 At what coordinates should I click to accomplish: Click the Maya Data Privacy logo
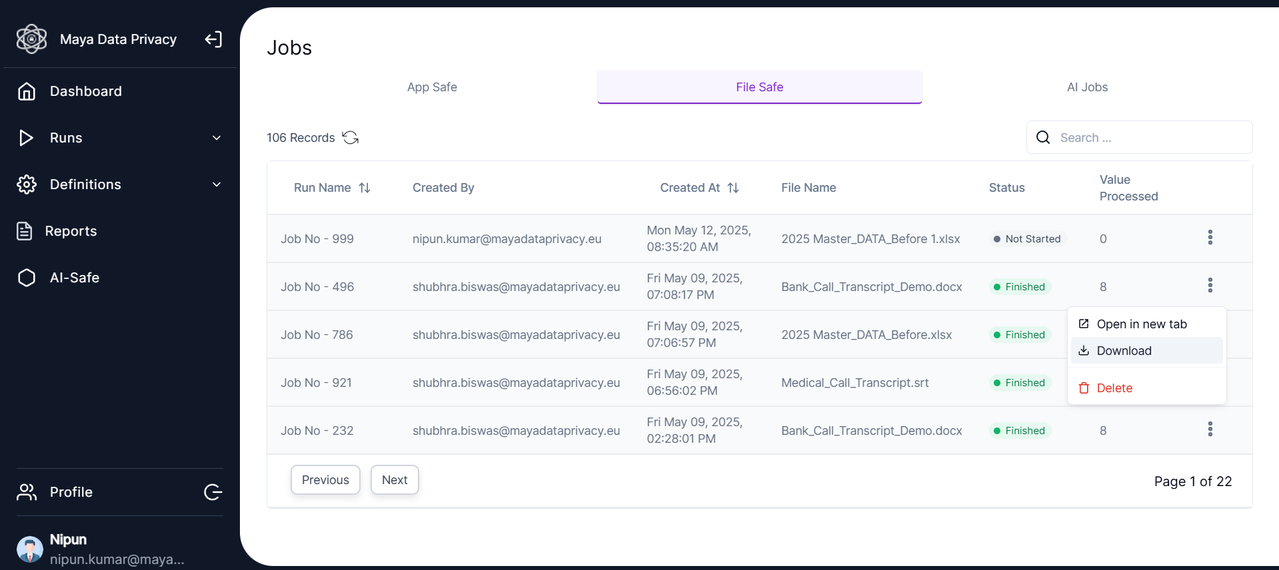click(x=31, y=39)
